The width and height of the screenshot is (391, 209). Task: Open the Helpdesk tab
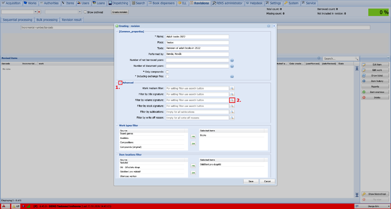(x=254, y=3)
